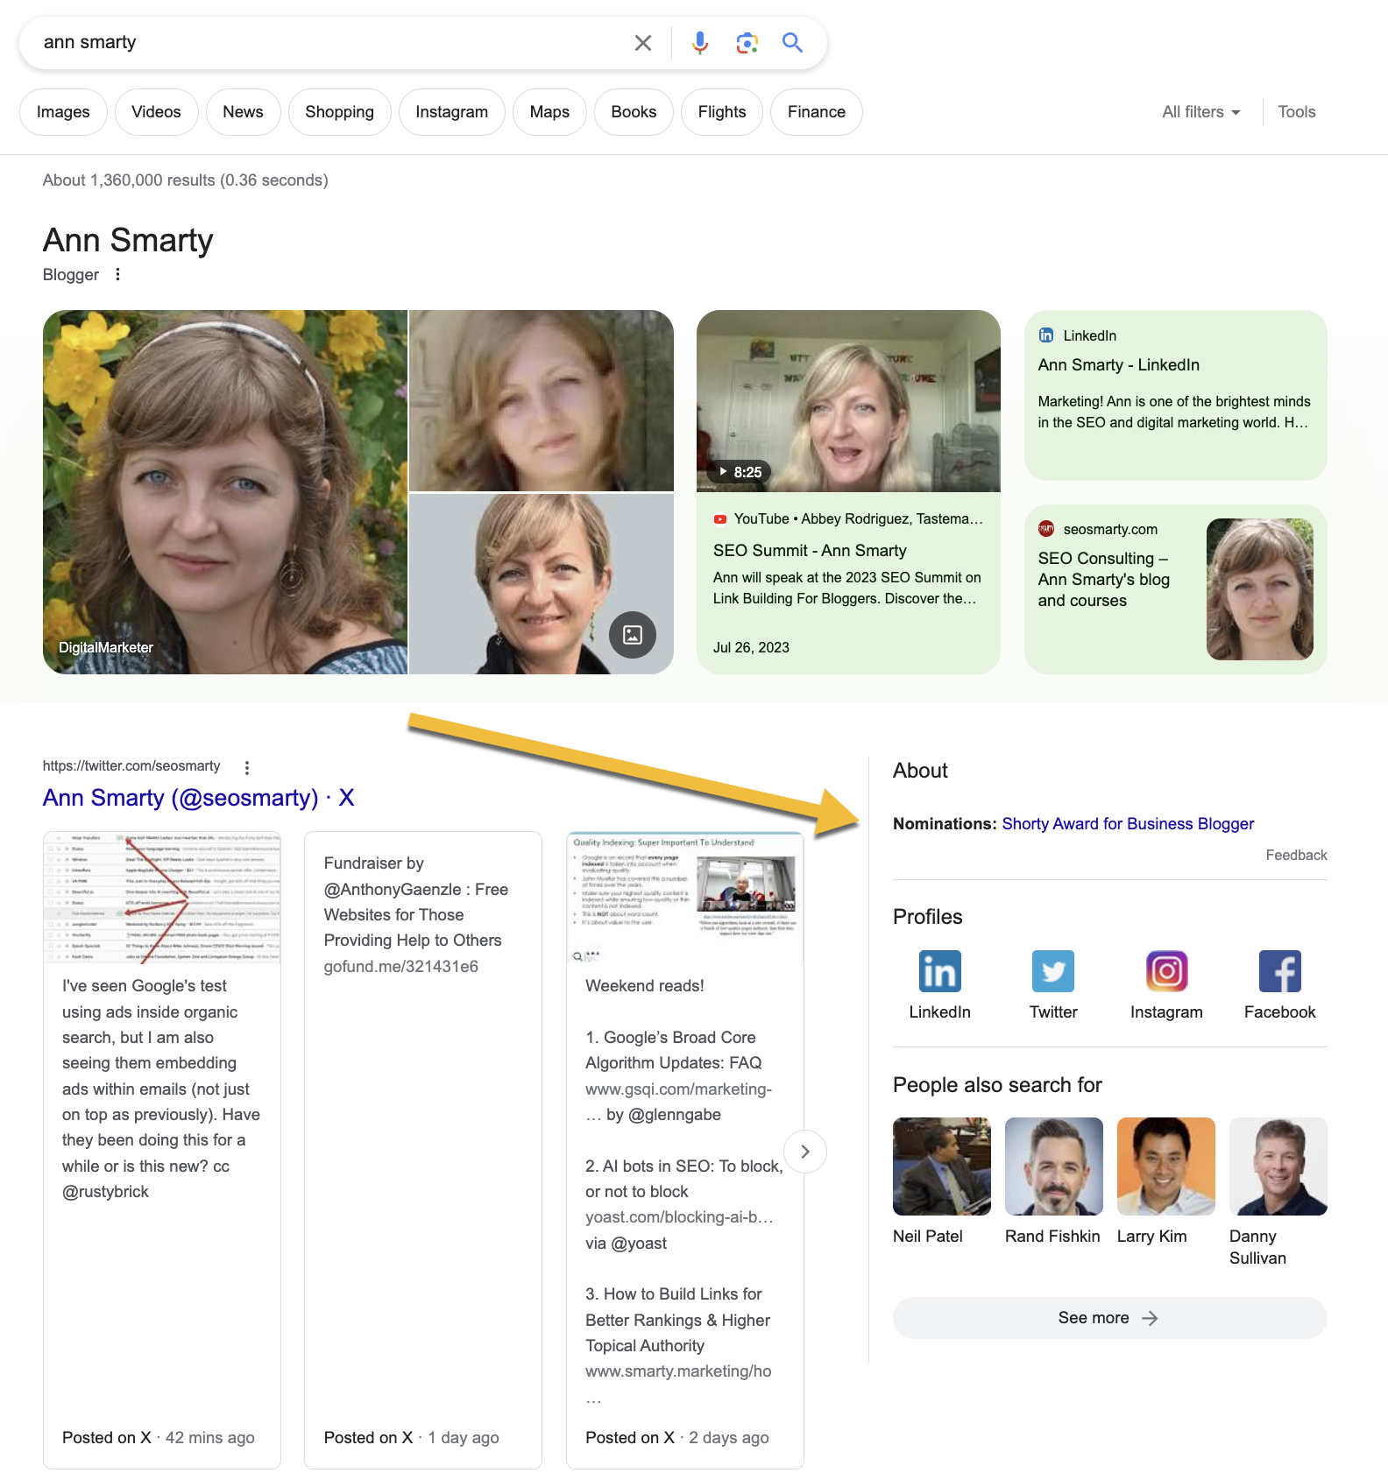Screen dimensions: 1388x1473
Task: Click the @rustybrick mention
Action: click(x=105, y=1192)
